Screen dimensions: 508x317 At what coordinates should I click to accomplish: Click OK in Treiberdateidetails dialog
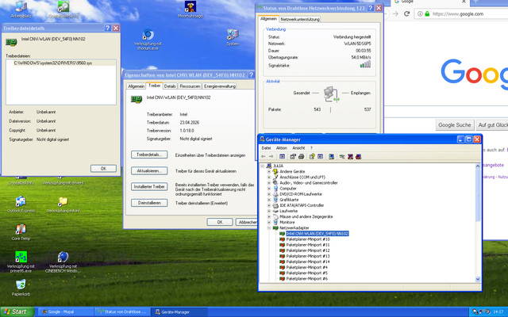(x=103, y=169)
